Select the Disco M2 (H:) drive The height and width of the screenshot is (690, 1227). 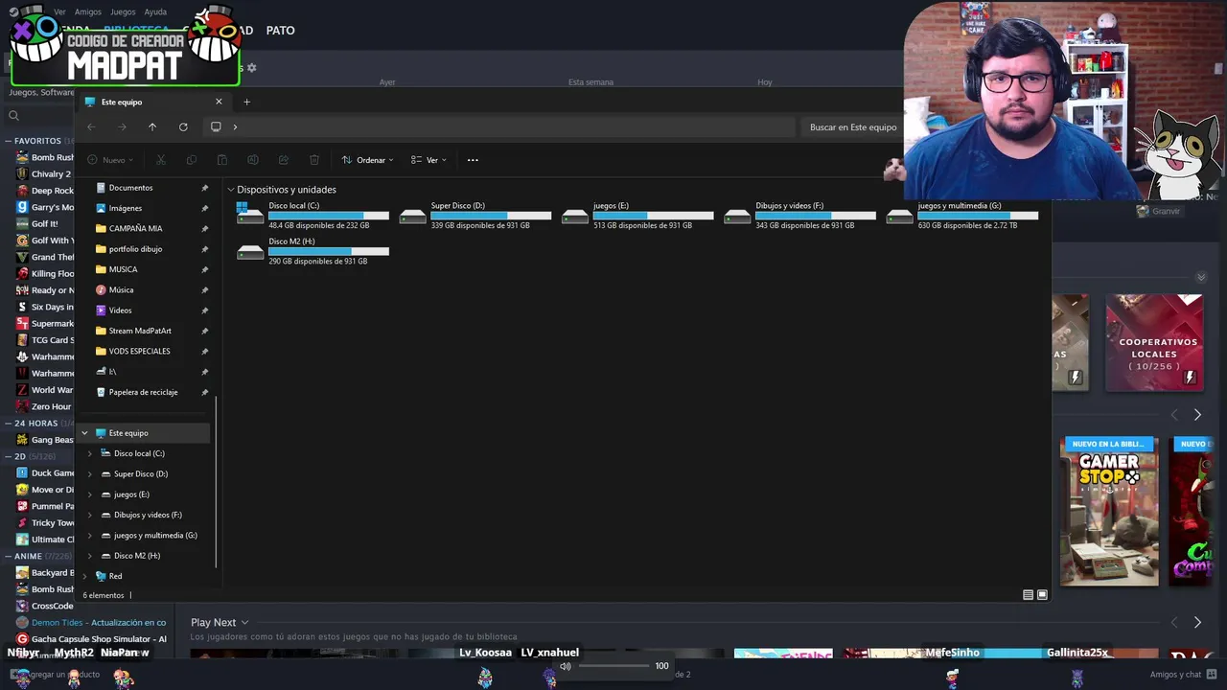pos(313,251)
